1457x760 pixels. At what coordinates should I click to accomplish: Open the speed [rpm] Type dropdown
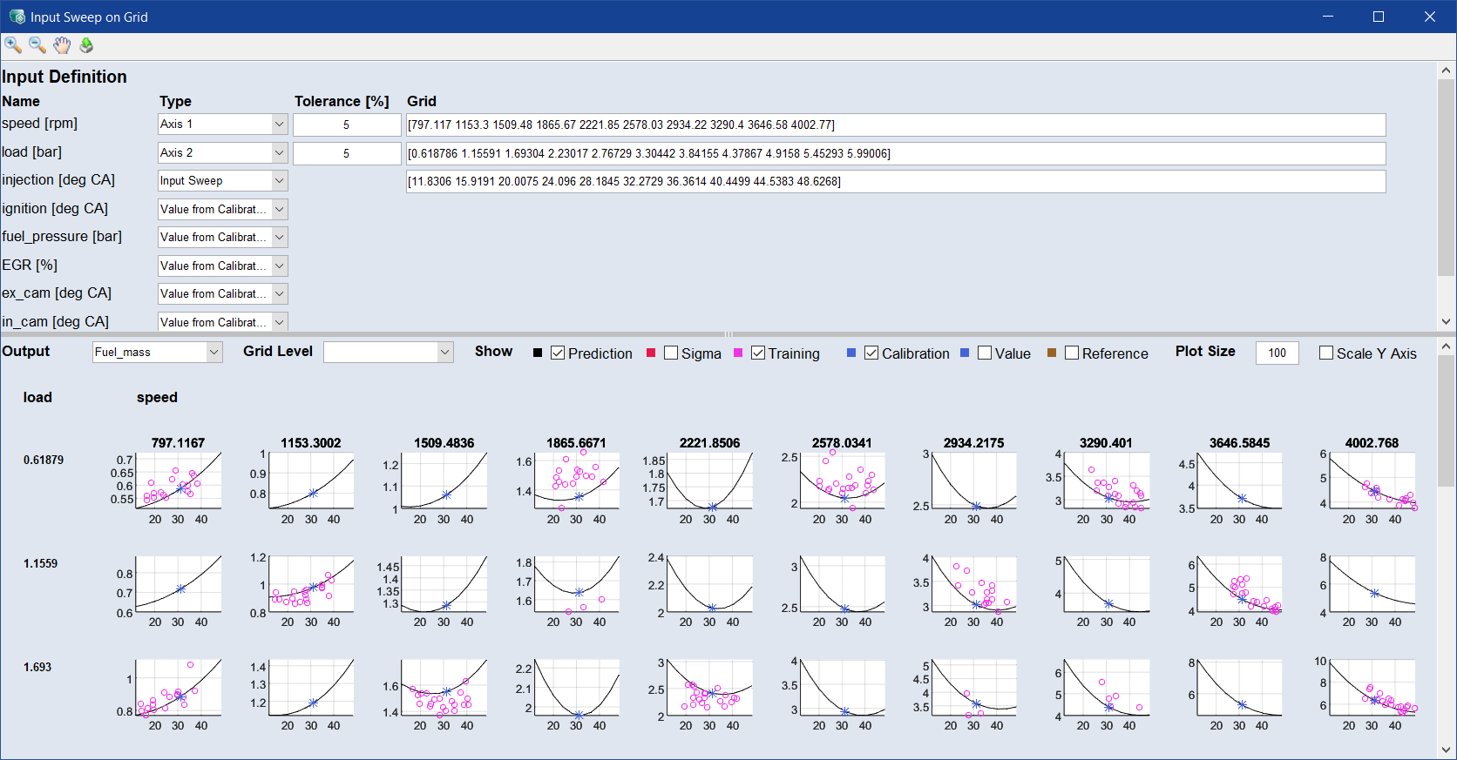222,124
